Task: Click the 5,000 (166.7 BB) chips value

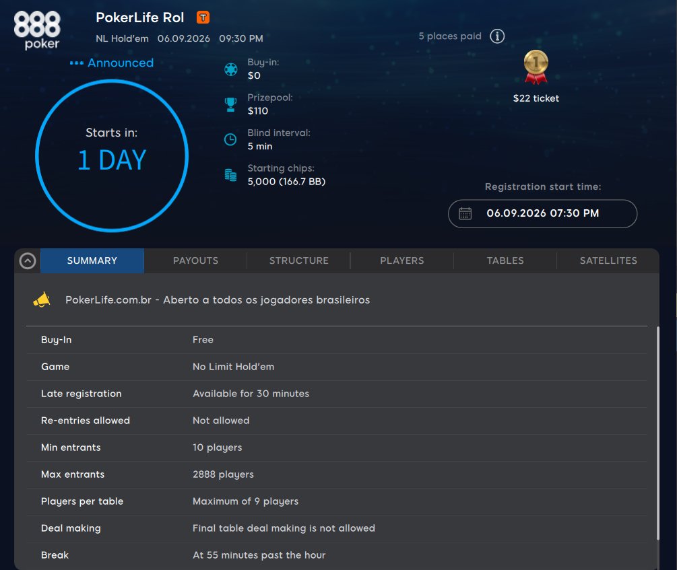Action: [x=286, y=182]
